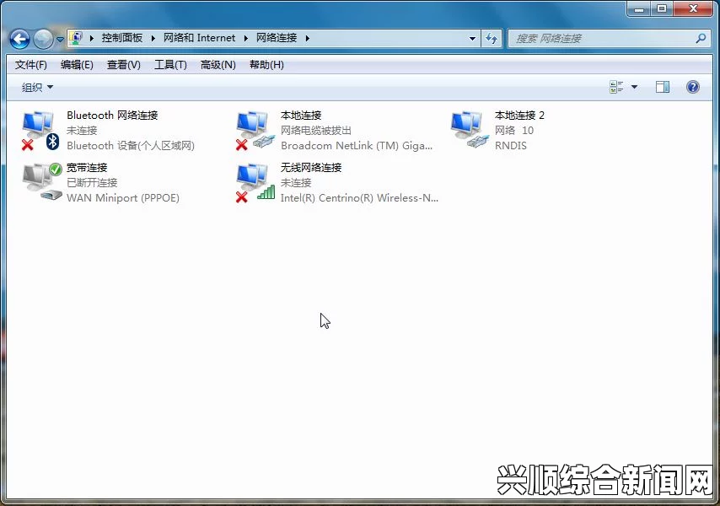The height and width of the screenshot is (506, 720).
Task: Open the 组织 dropdown button
Action: [x=37, y=87]
